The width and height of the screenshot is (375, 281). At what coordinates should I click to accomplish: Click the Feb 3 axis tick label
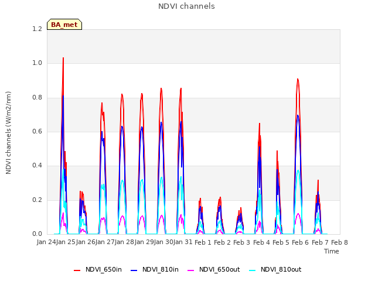click(x=241, y=242)
